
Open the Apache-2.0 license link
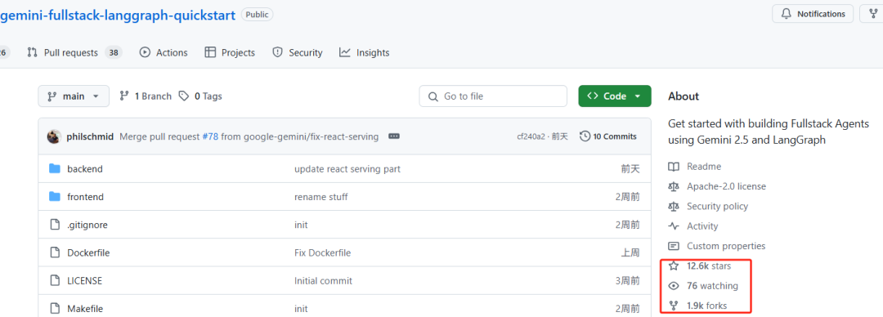(727, 186)
